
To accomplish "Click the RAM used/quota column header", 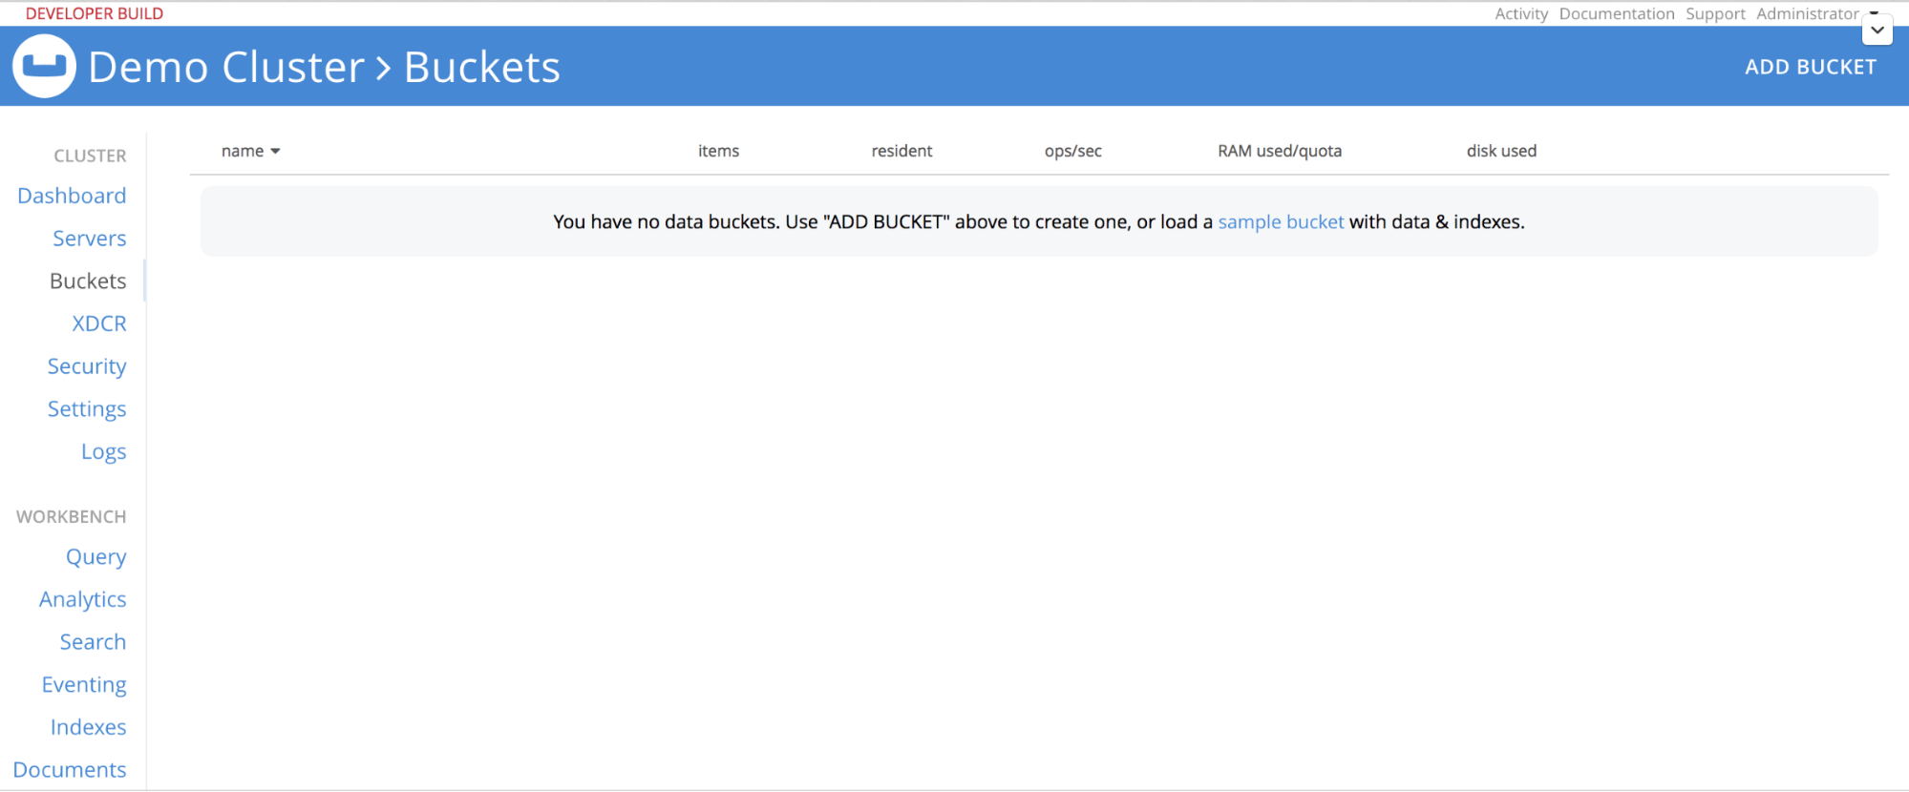I will pyautogui.click(x=1280, y=151).
